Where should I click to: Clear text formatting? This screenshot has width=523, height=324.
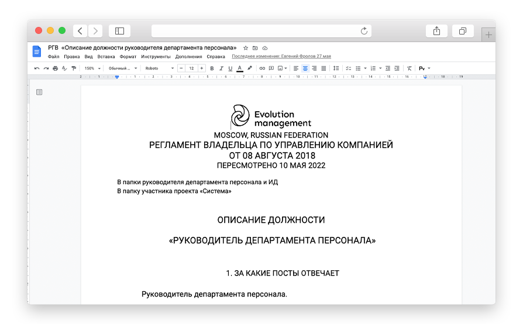point(410,68)
